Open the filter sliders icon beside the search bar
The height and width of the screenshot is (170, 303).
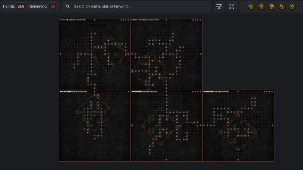click(219, 6)
